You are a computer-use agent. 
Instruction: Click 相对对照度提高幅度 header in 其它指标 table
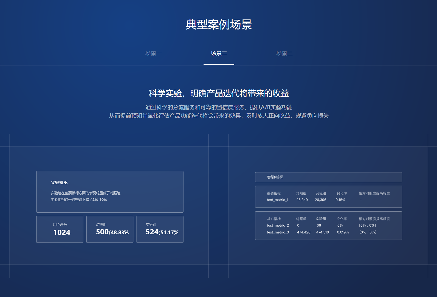pos(374,219)
